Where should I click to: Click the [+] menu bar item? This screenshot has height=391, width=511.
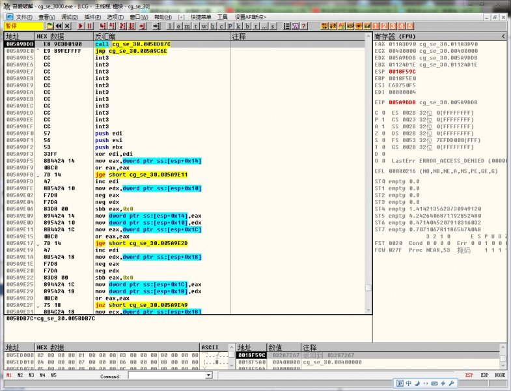[x=181, y=17]
